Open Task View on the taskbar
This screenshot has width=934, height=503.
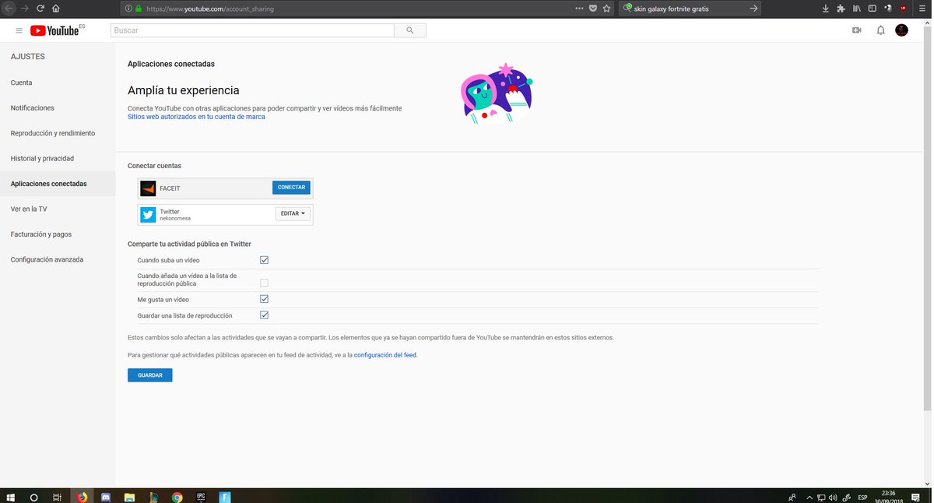pos(57,497)
